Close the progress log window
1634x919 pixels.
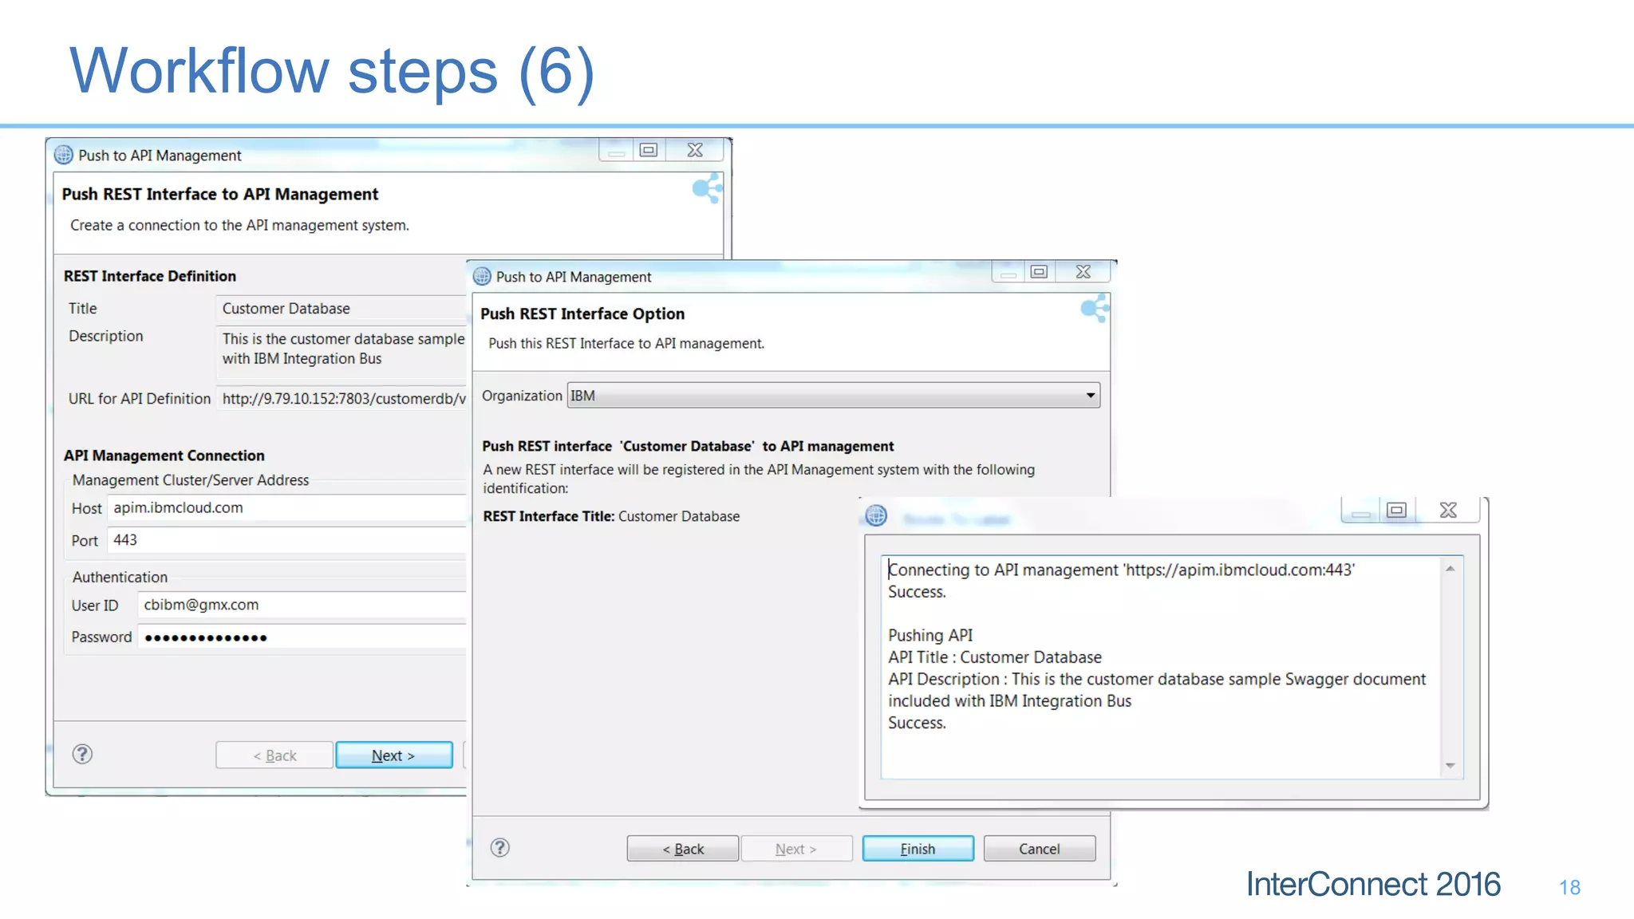coord(1448,510)
